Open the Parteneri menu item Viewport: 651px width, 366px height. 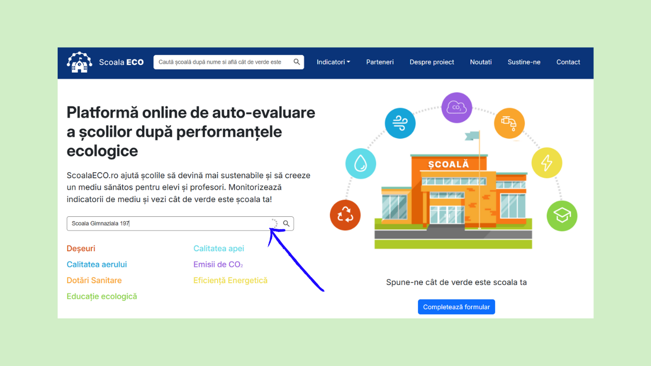tap(380, 62)
